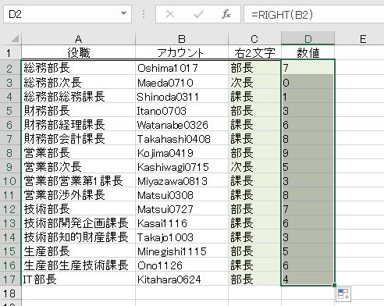The width and height of the screenshot is (384, 306).
Task: Click the Insert Function fx icon
Action: pos(226,14)
